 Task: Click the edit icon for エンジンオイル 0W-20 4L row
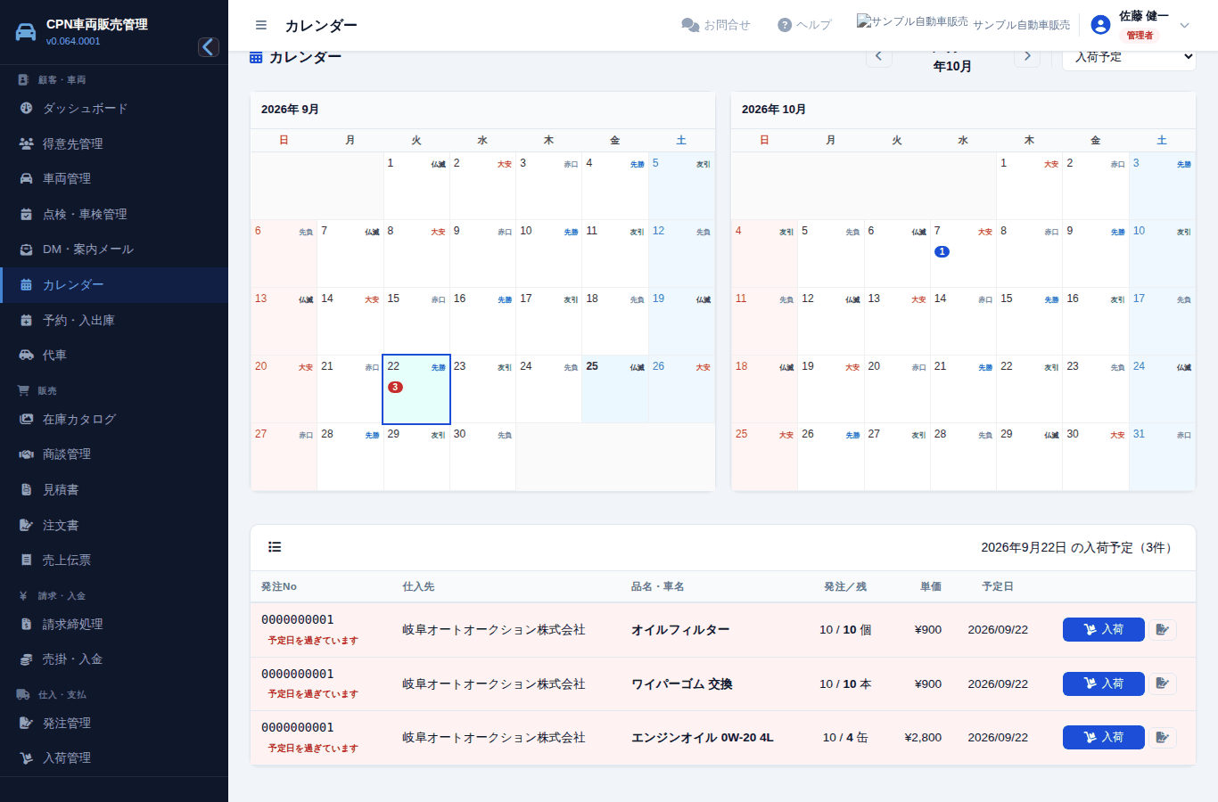(x=1162, y=738)
